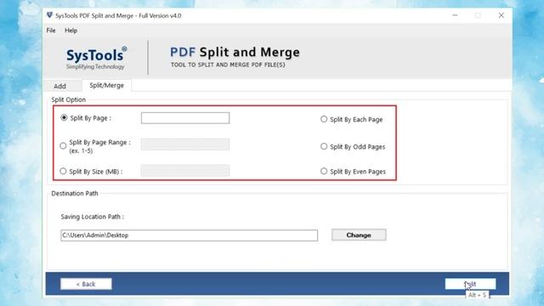The width and height of the screenshot is (544, 306).
Task: Click the Split By Page input field
Action: click(x=185, y=118)
